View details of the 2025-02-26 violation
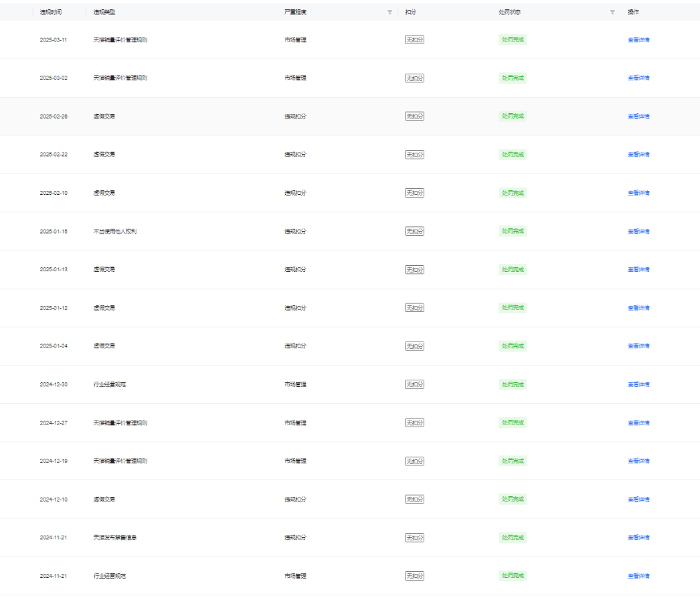 tap(638, 117)
